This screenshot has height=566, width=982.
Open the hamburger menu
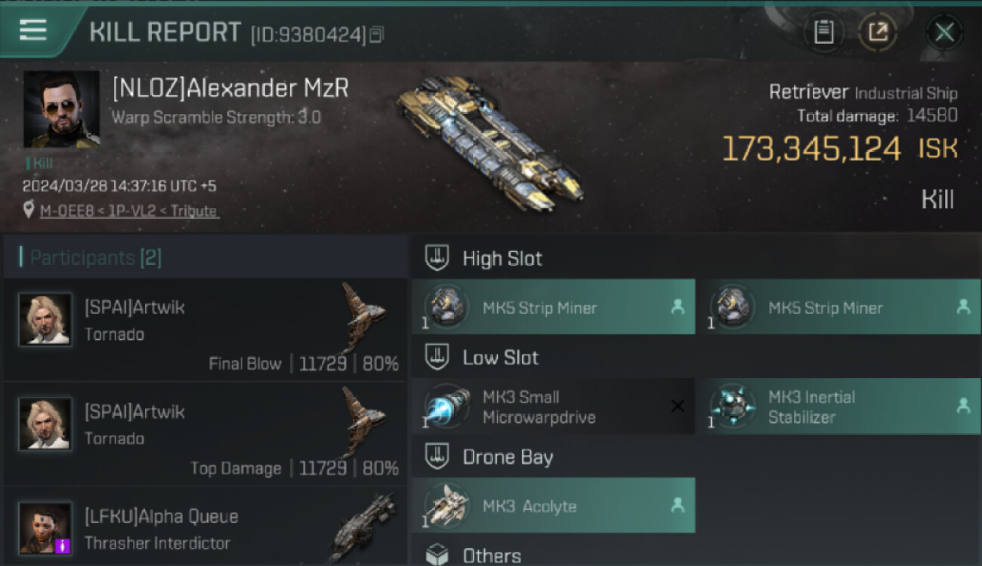click(33, 31)
